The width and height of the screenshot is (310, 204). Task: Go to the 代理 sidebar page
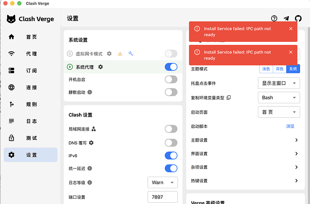point(31,53)
